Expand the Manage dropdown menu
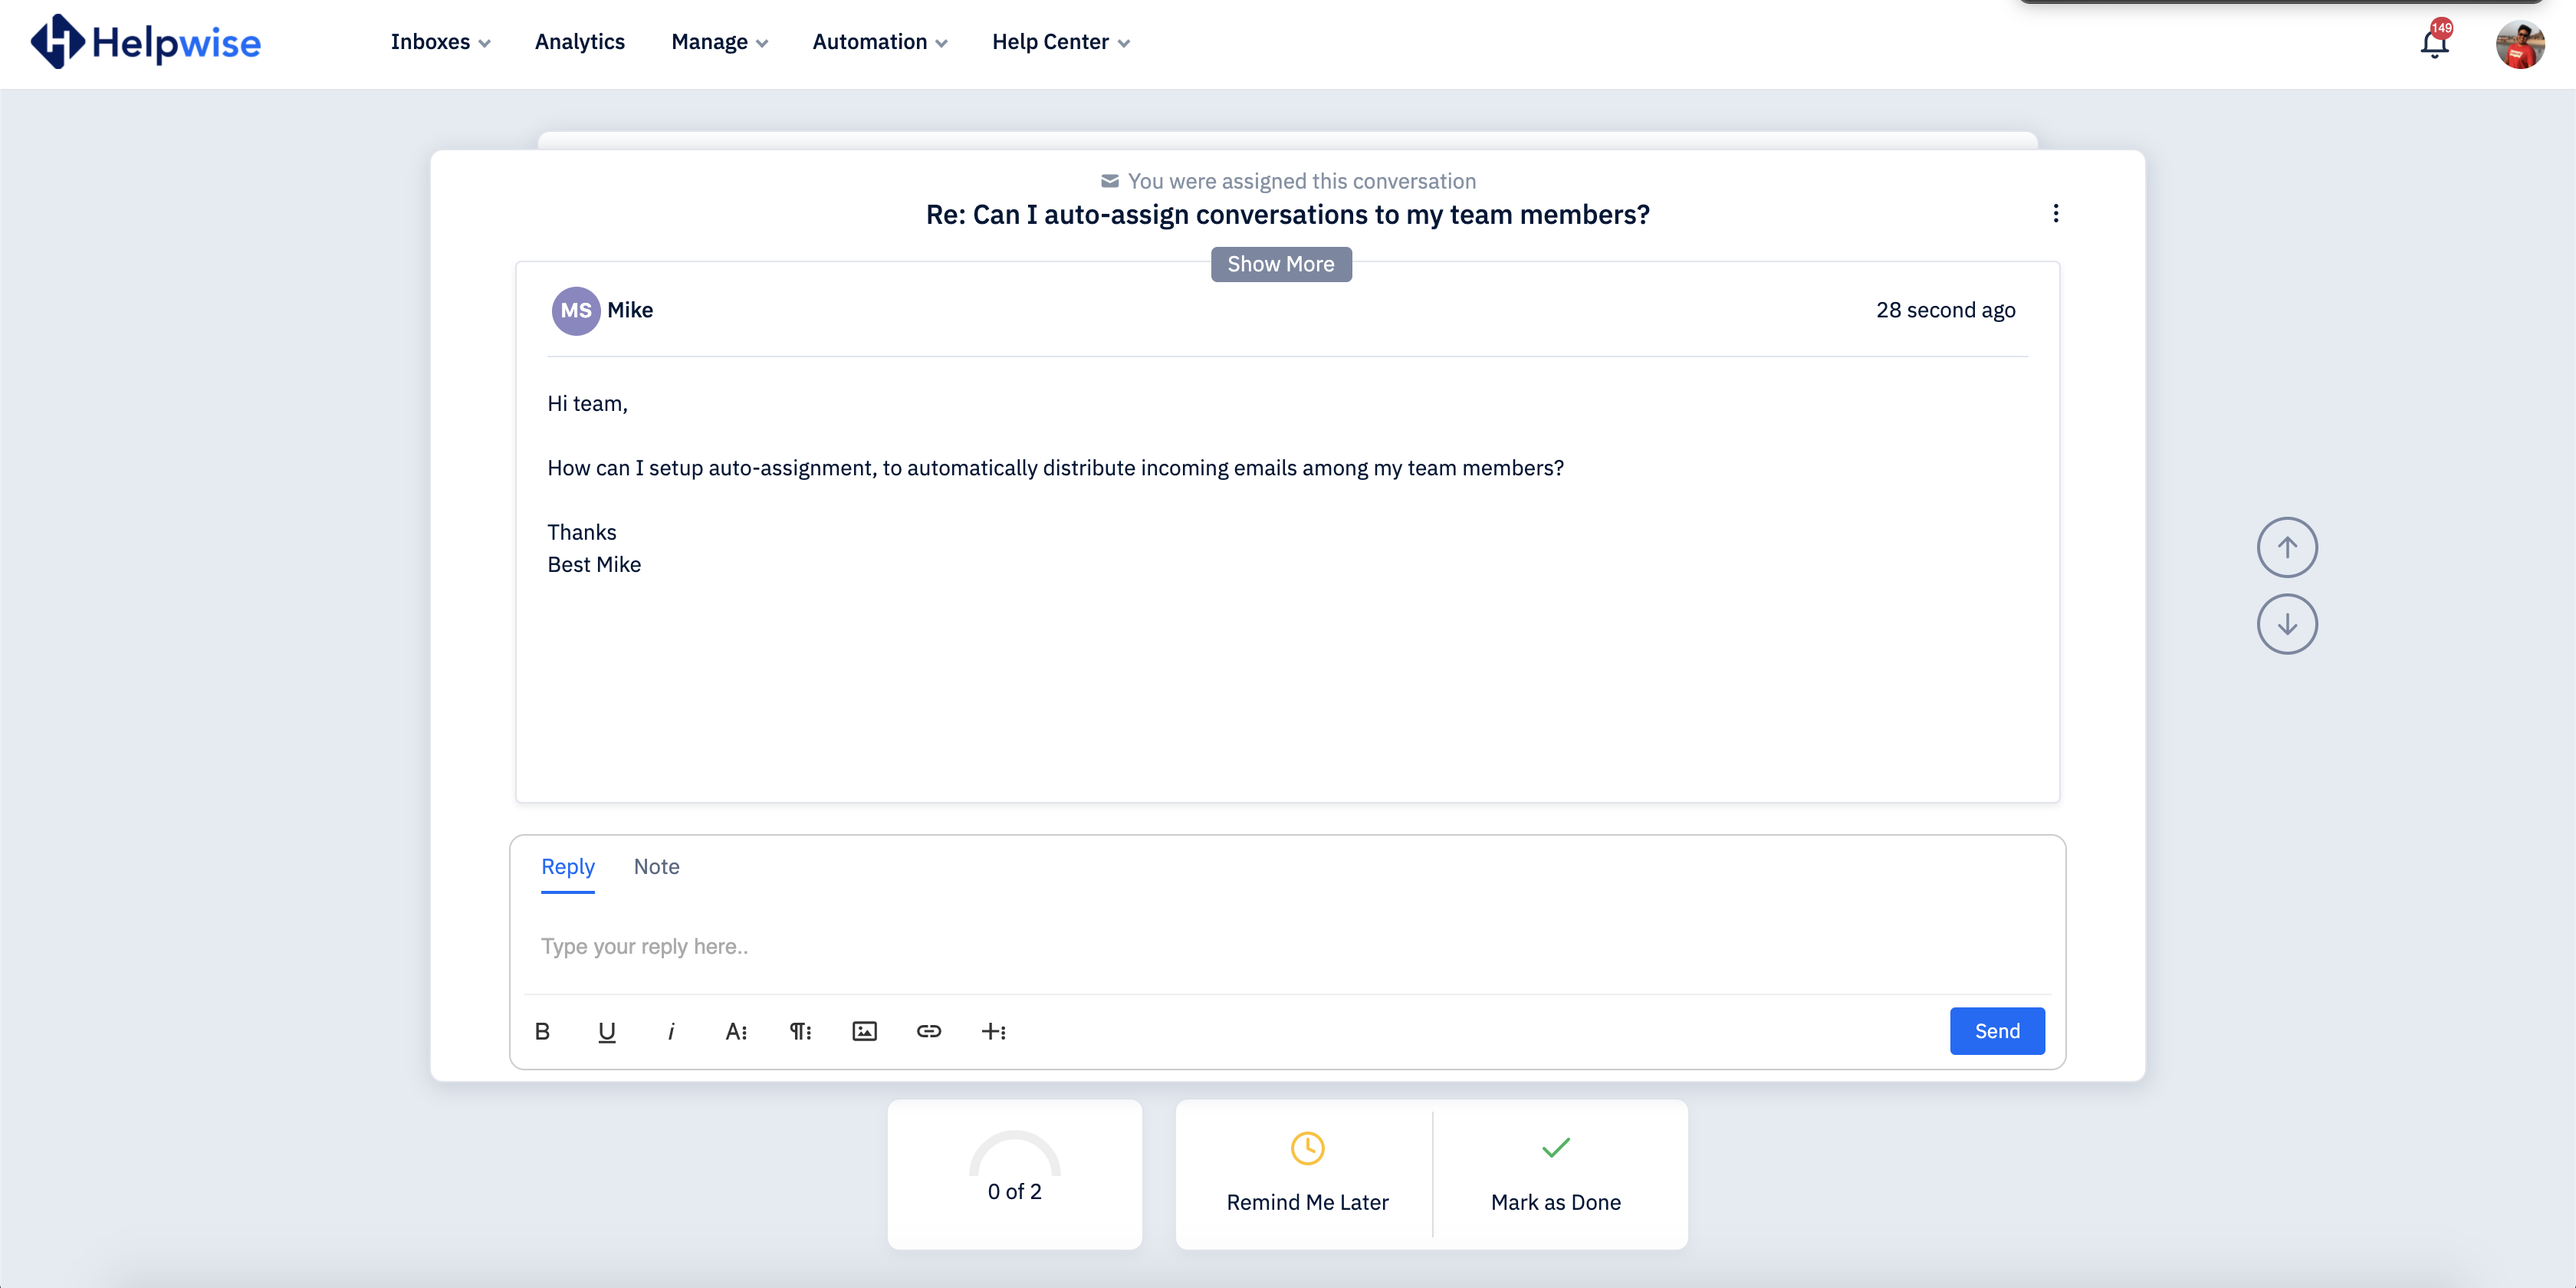Image resolution: width=2576 pixels, height=1288 pixels. click(x=719, y=42)
